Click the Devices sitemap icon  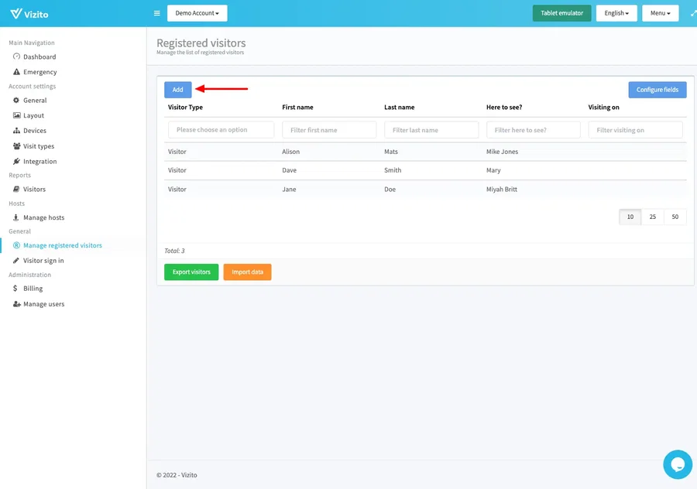tap(16, 131)
